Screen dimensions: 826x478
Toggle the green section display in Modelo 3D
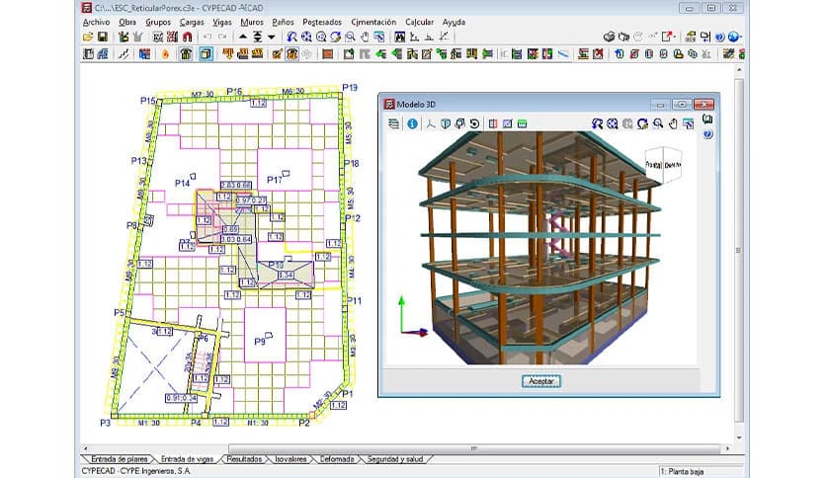(x=524, y=124)
